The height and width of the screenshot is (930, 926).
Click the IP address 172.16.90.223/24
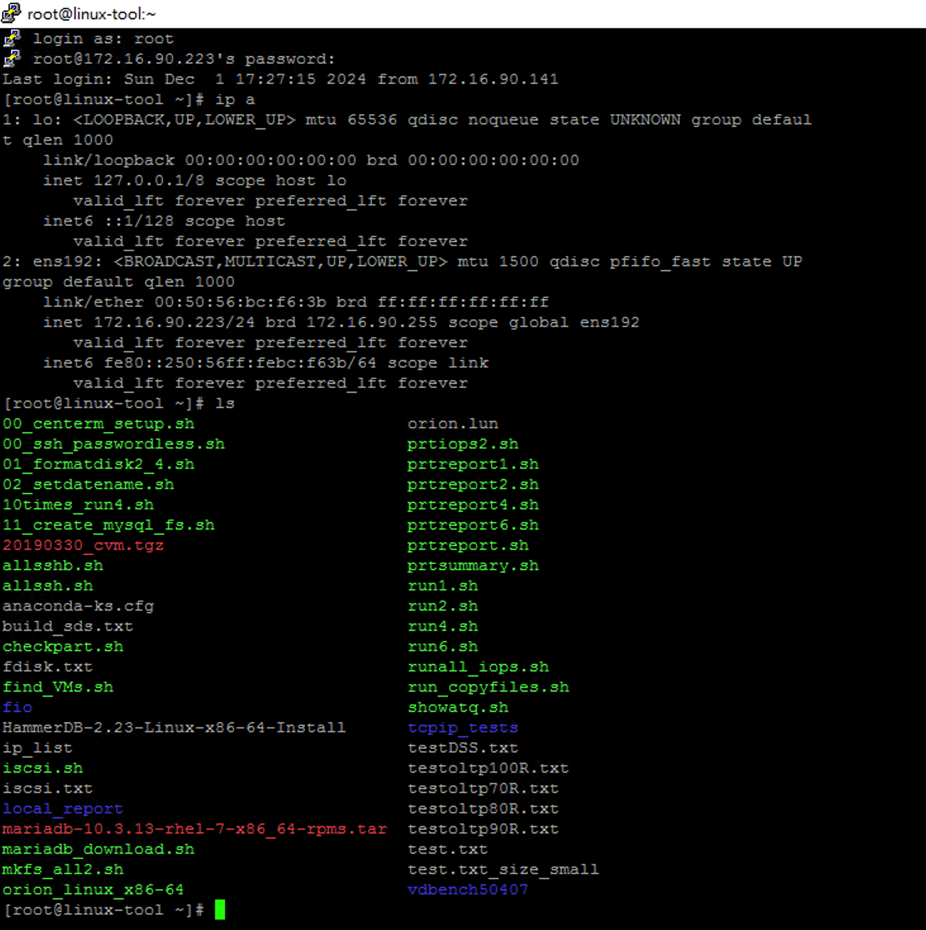pos(174,322)
